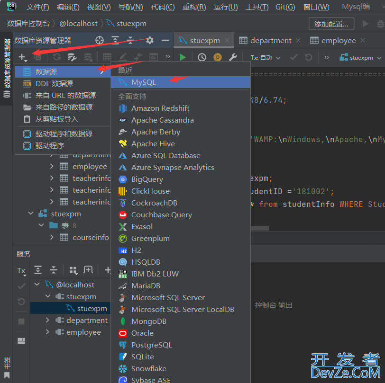Open the stuexpm schema switcher dropdown
Screen dimensions: 385x383
point(360,58)
